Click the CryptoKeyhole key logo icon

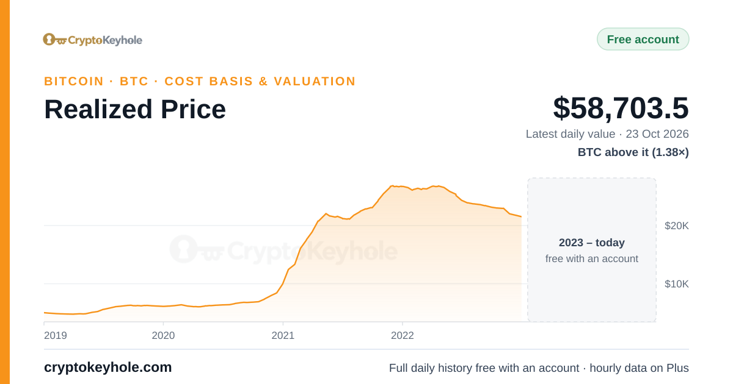(x=55, y=40)
